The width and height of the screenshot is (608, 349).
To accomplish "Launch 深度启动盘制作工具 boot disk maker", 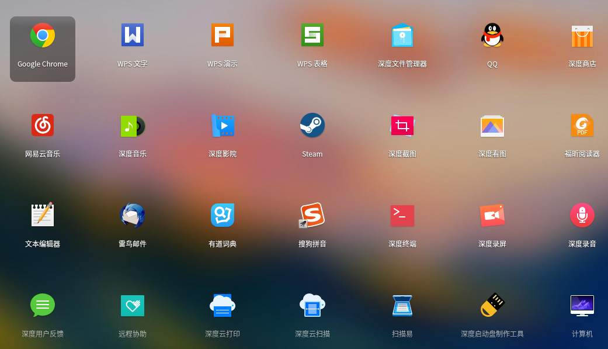I will point(492,305).
